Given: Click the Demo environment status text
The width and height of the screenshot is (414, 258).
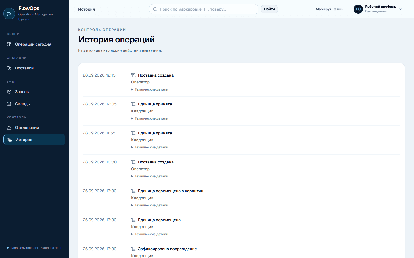Looking at the screenshot, I should 36,248.
